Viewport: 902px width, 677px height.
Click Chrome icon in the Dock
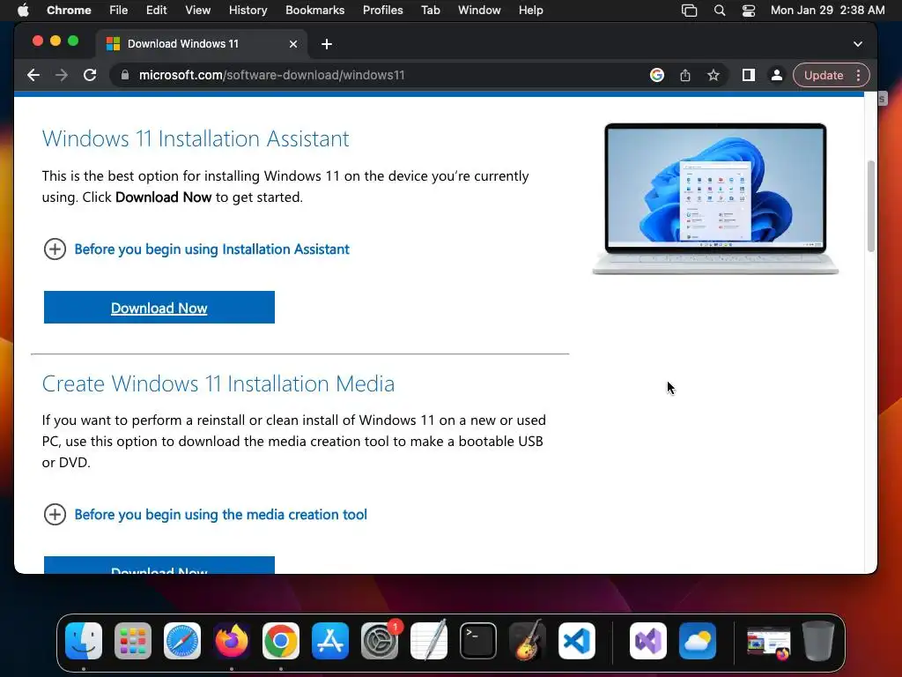pos(281,641)
